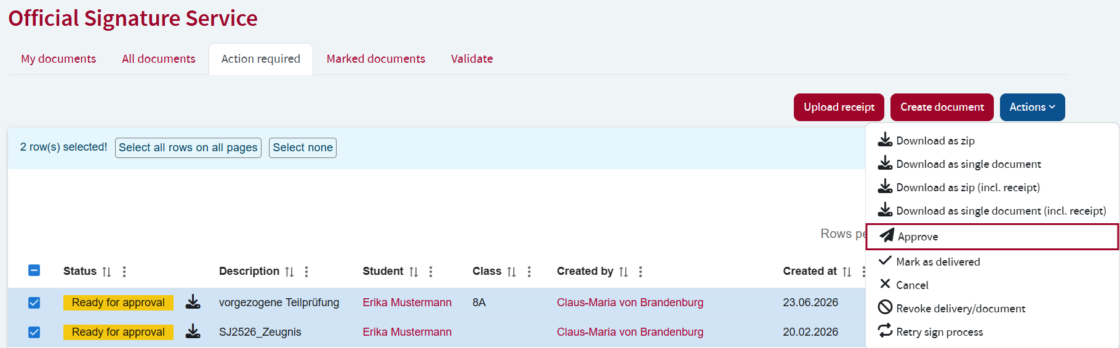Collapse the Actions dropdown button
The width and height of the screenshot is (1120, 348).
point(1032,107)
